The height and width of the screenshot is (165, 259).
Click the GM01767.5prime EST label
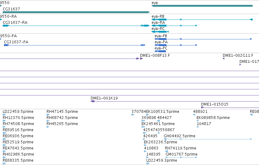181,154
